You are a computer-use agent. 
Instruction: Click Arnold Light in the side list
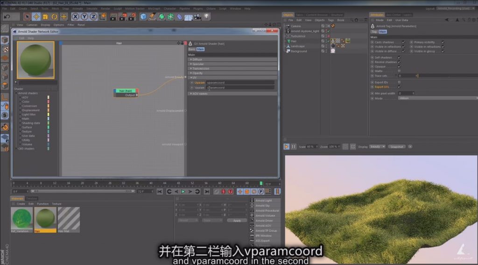[264, 201]
